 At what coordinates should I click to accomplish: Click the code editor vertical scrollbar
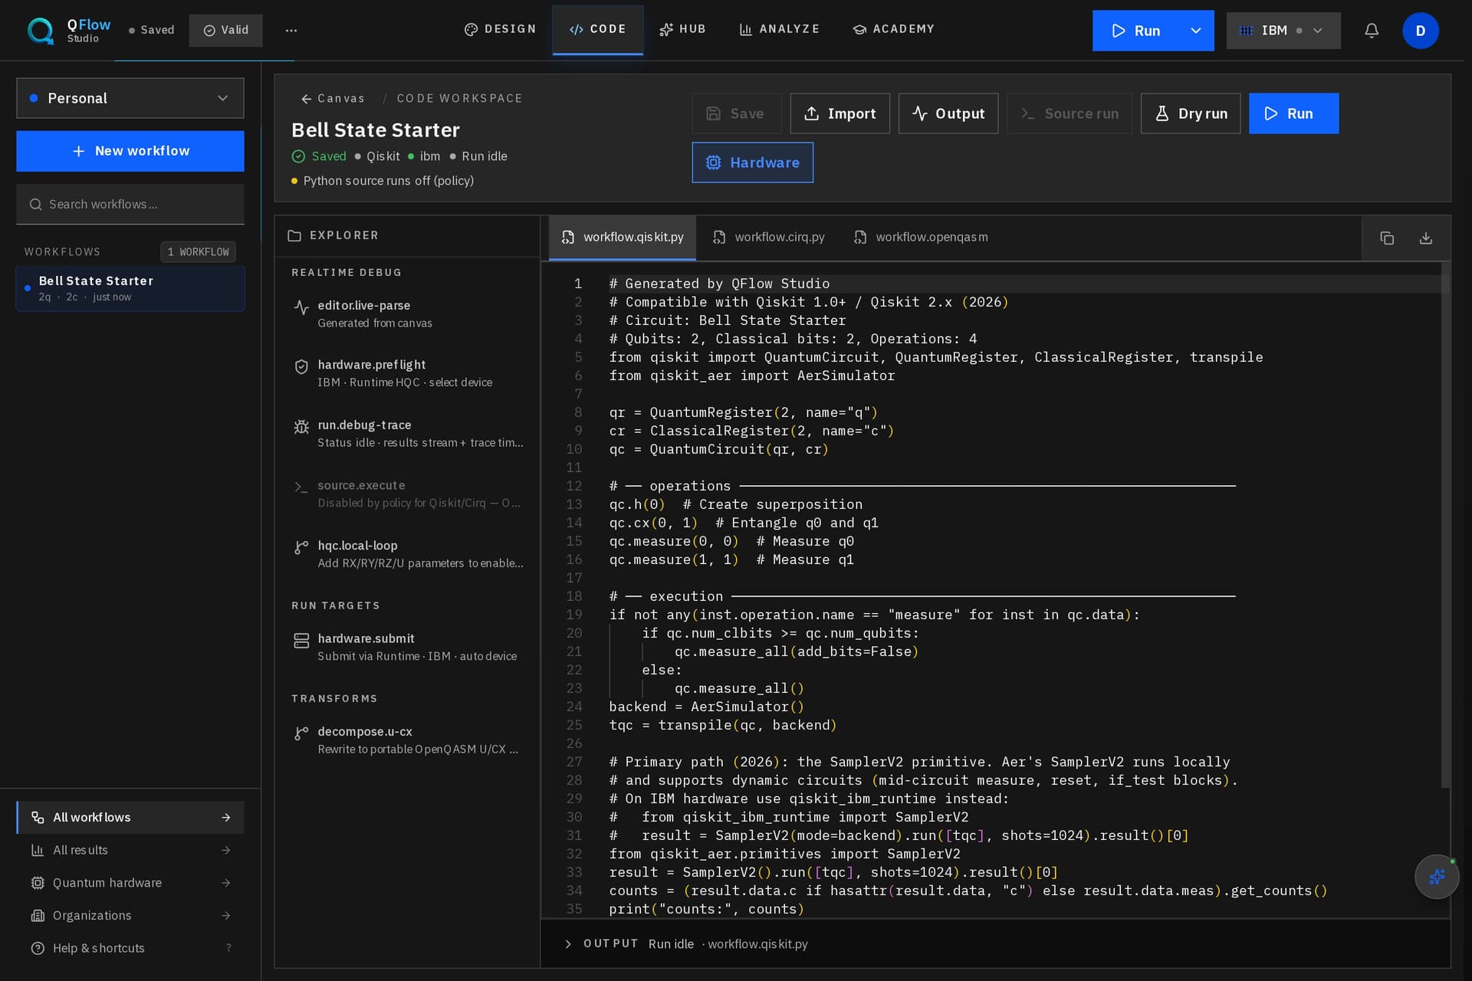pos(1445,526)
